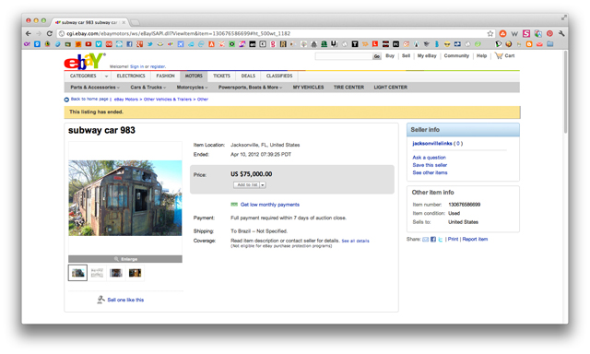590x354 pixels.
Task: Open Other Vehicles & Trailers breadcrumb
Action: pyautogui.click(x=168, y=100)
